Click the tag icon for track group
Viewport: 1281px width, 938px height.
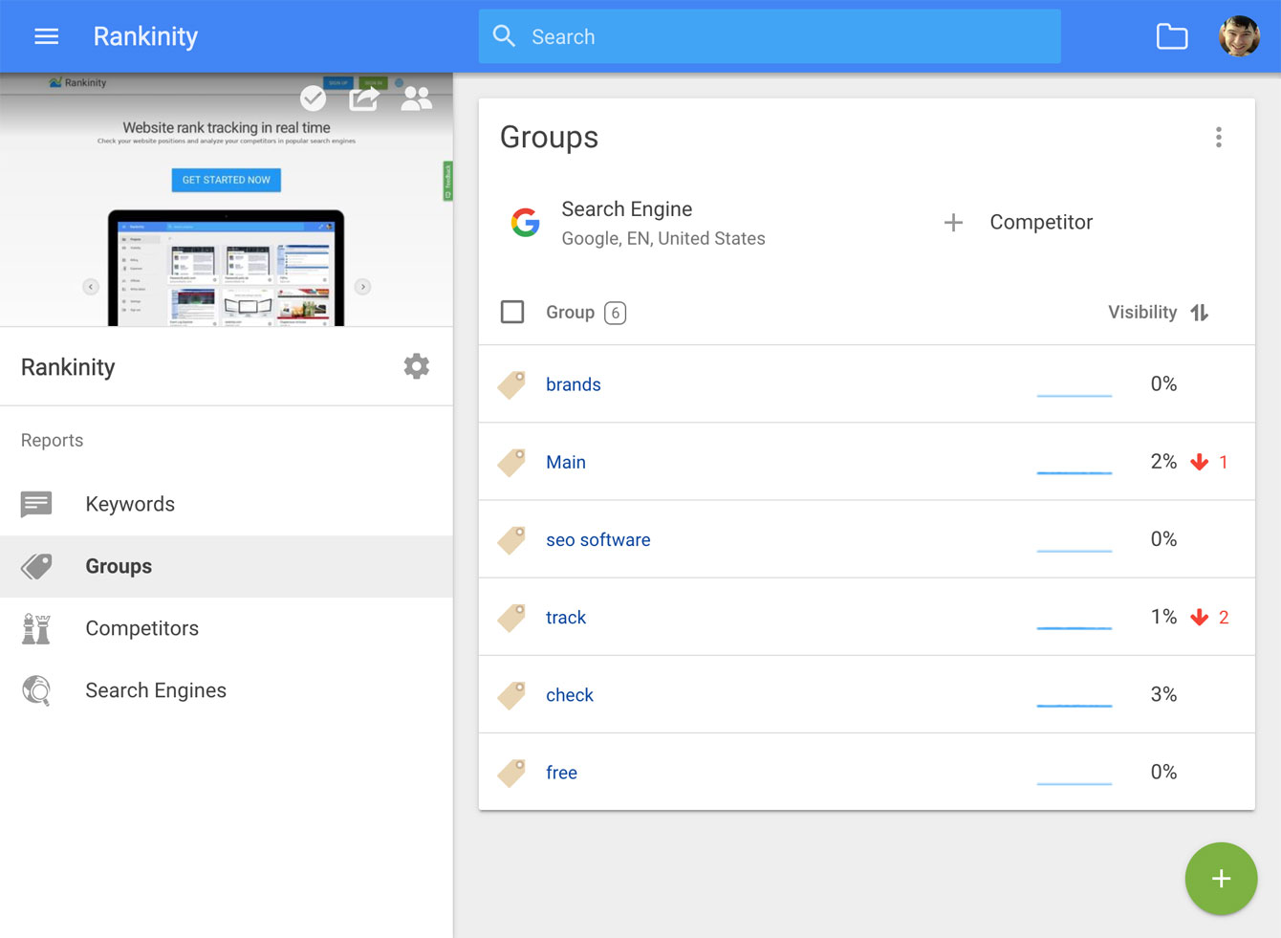click(511, 617)
